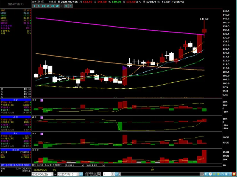Click the small chart icon before the header date
237x177 pixels.
[x=59, y=2]
